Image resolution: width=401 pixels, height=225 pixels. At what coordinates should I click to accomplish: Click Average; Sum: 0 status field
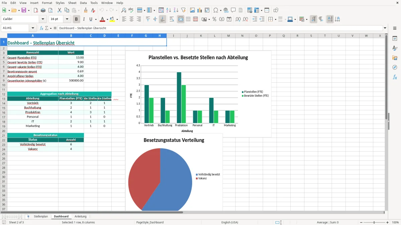(x=327, y=222)
